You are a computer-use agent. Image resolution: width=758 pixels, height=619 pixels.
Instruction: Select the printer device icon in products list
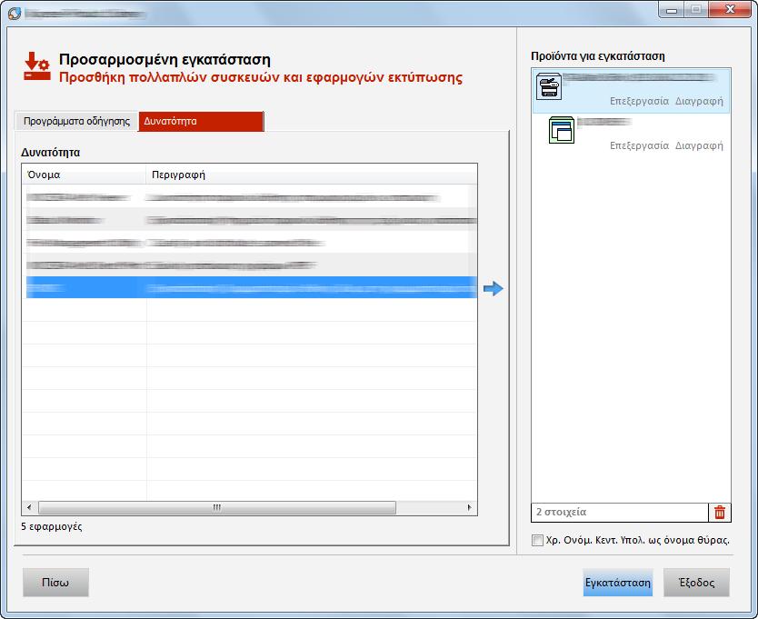[549, 86]
